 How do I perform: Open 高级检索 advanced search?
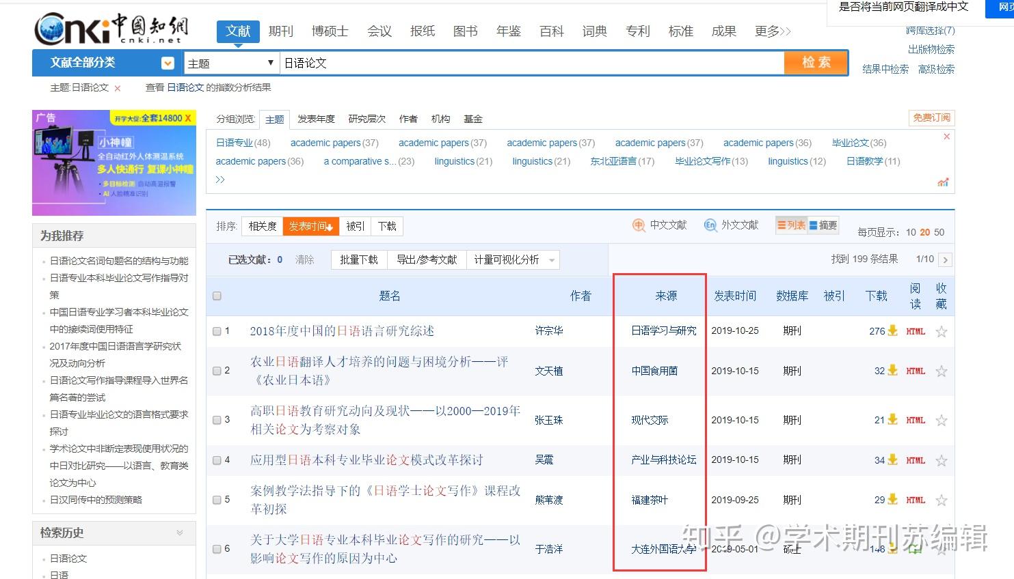936,69
